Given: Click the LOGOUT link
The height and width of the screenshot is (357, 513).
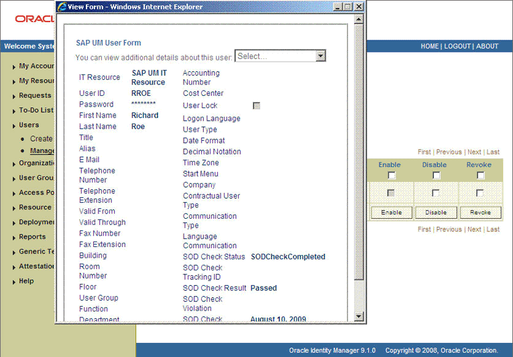Looking at the screenshot, I should (457, 46).
